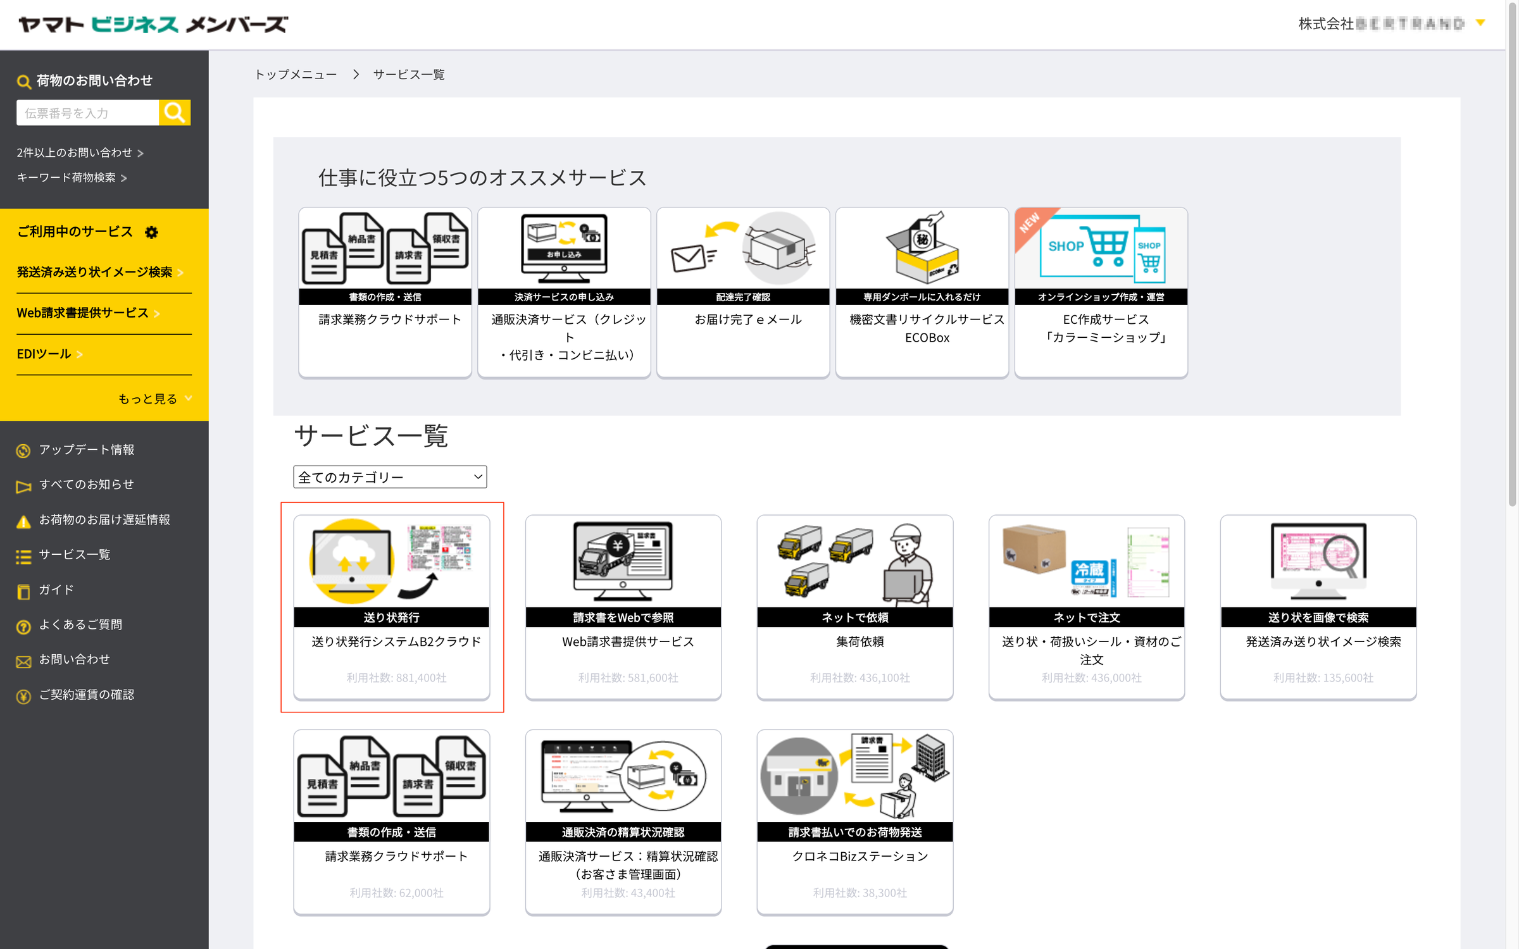
Task: Click the yellow tracking search magnifier button
Action: point(174,112)
